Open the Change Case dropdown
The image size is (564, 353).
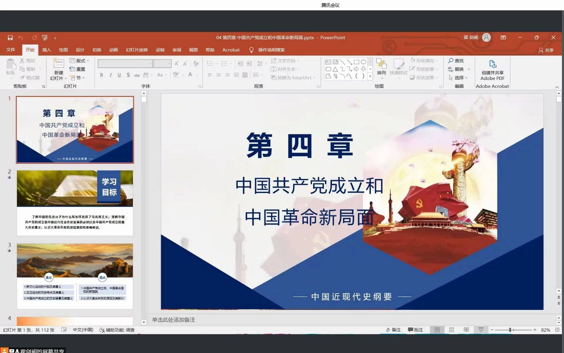point(162,75)
